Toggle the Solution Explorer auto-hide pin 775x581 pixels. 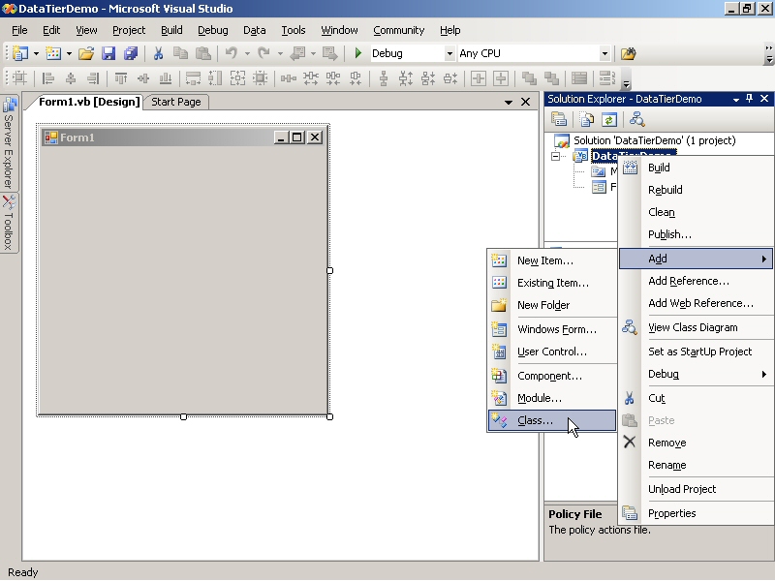point(749,99)
